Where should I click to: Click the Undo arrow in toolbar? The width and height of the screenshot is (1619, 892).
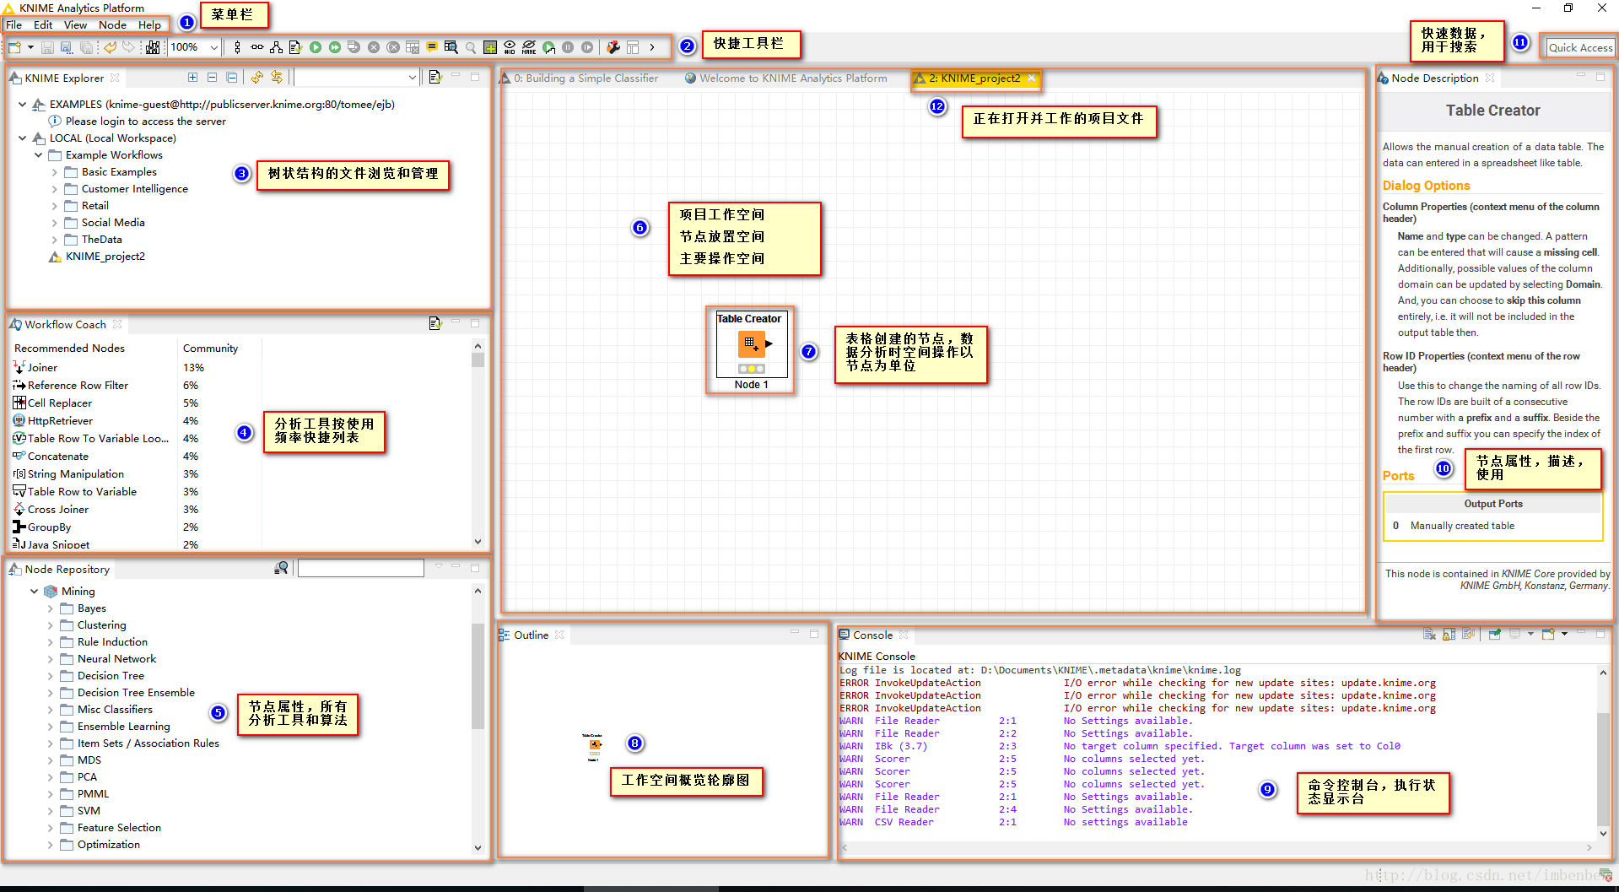tap(110, 47)
